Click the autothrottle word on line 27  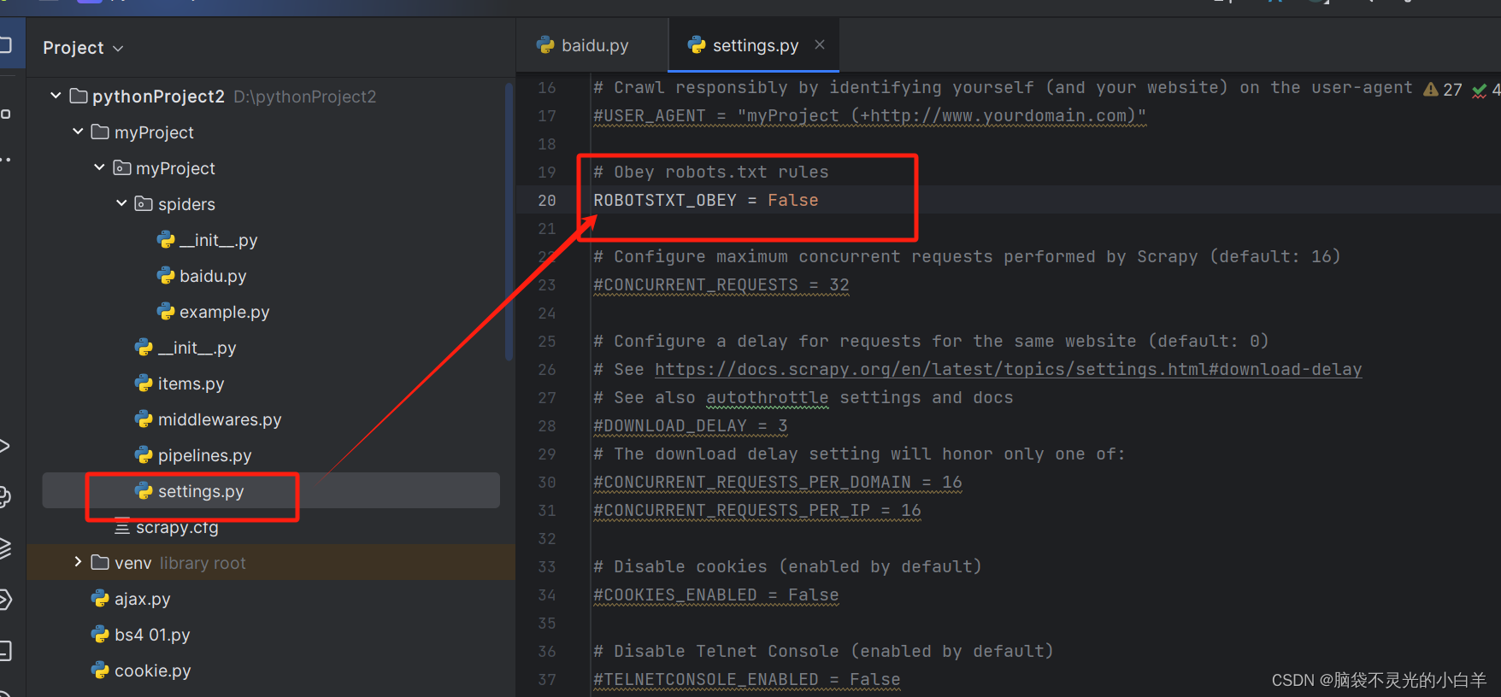(767, 397)
